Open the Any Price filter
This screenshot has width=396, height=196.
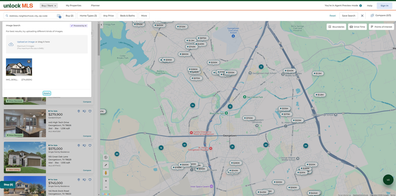click(x=109, y=16)
